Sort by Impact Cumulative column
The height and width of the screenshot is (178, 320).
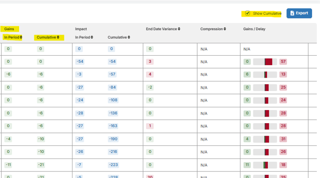pyautogui.click(x=119, y=37)
